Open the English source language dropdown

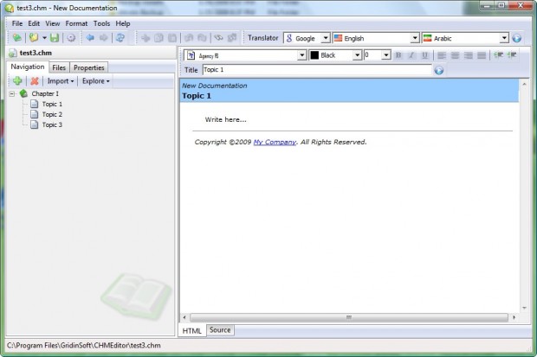click(415, 38)
